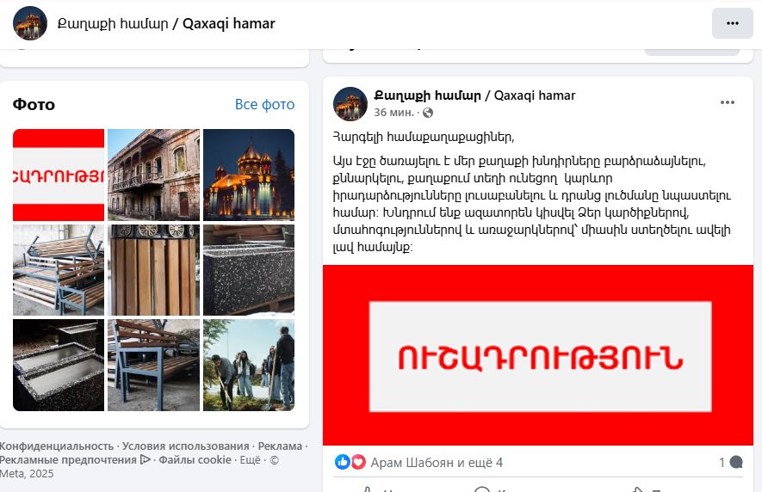Open the red ՈՒՇԱԴՐՈՒԹՅՈՒՆ post image
Viewport: 762px width, 492px height.
tap(538, 355)
